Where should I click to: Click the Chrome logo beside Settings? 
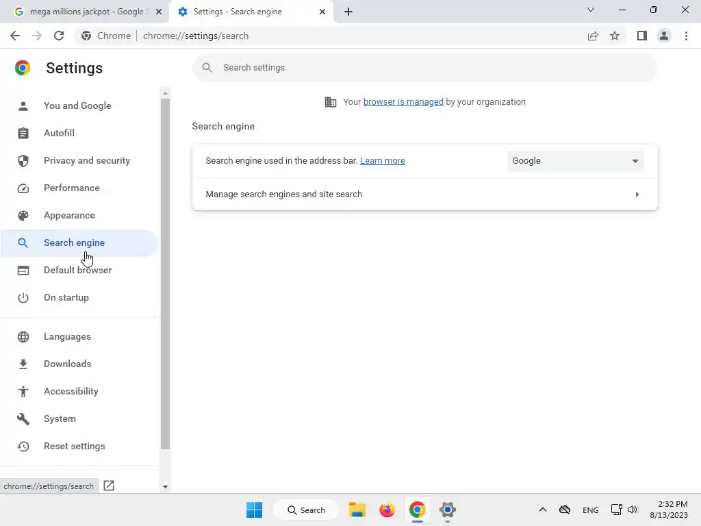(x=23, y=68)
